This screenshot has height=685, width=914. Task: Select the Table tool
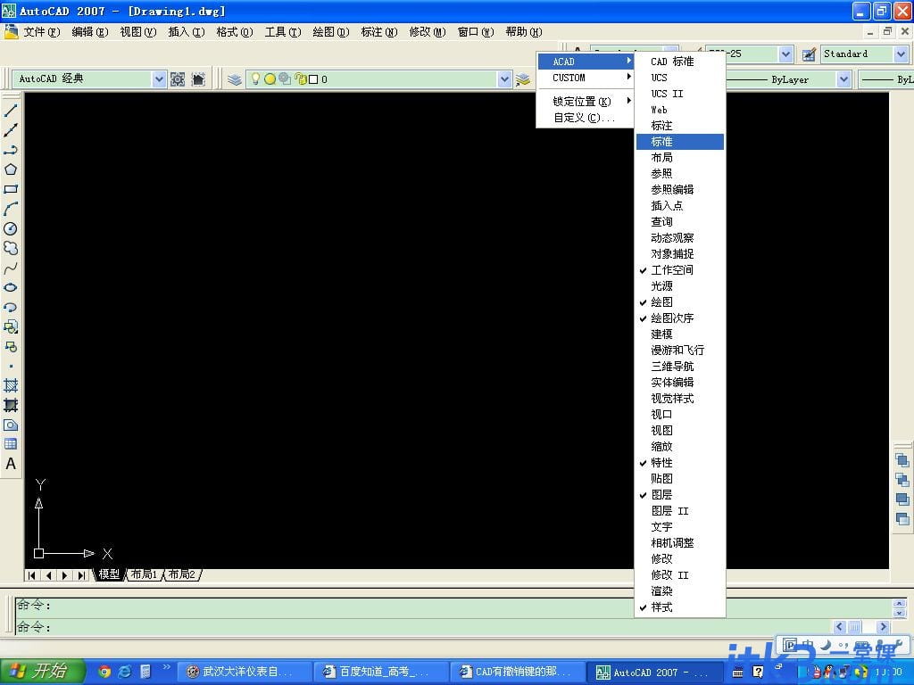click(x=11, y=444)
